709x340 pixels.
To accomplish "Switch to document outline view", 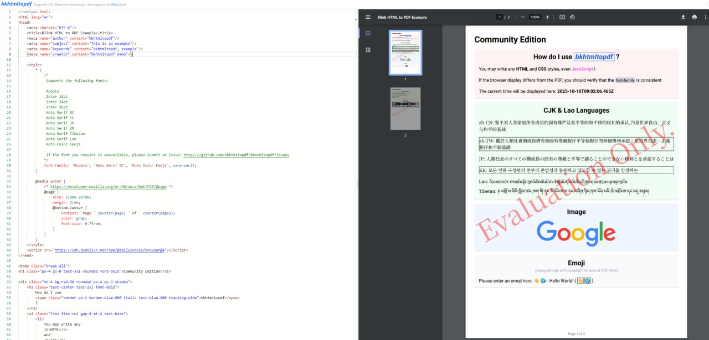I will click(x=368, y=50).
